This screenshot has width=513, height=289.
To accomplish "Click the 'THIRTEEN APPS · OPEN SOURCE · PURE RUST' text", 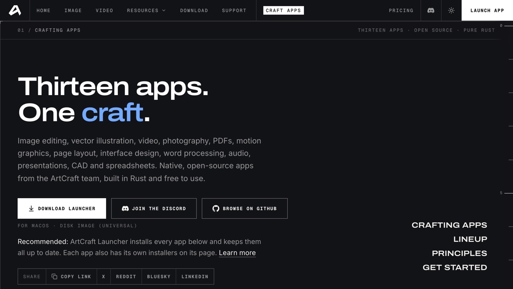I will (426, 30).
